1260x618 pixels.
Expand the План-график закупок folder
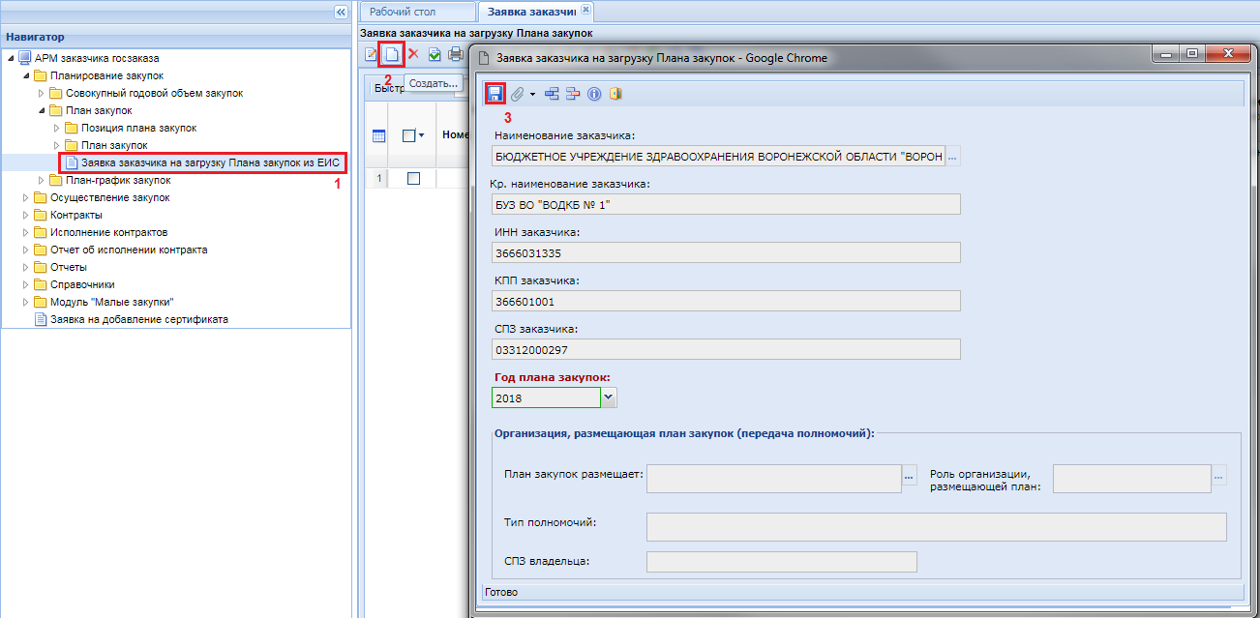coord(42,180)
